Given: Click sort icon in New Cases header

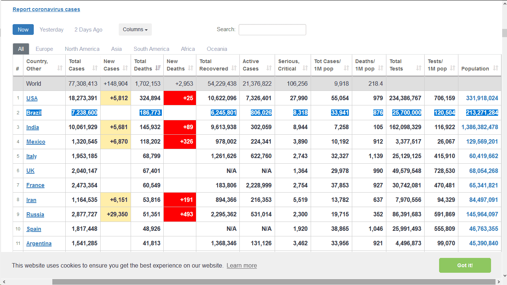Looking at the screenshot, I should coord(125,68).
